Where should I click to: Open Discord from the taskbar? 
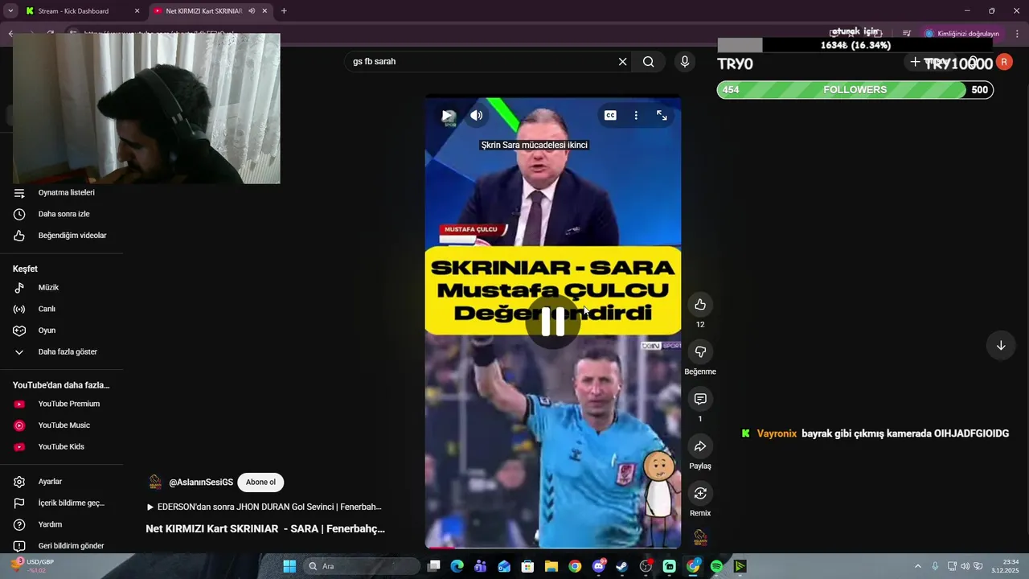click(599, 566)
